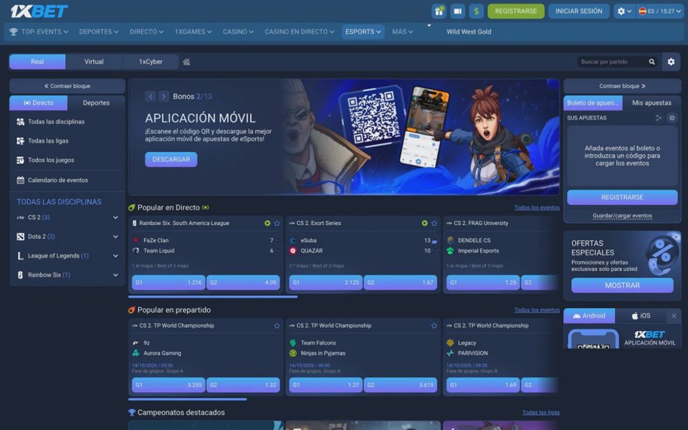Show next bonus banner arrow
Viewport: 688px width, 430px height.
point(163,96)
